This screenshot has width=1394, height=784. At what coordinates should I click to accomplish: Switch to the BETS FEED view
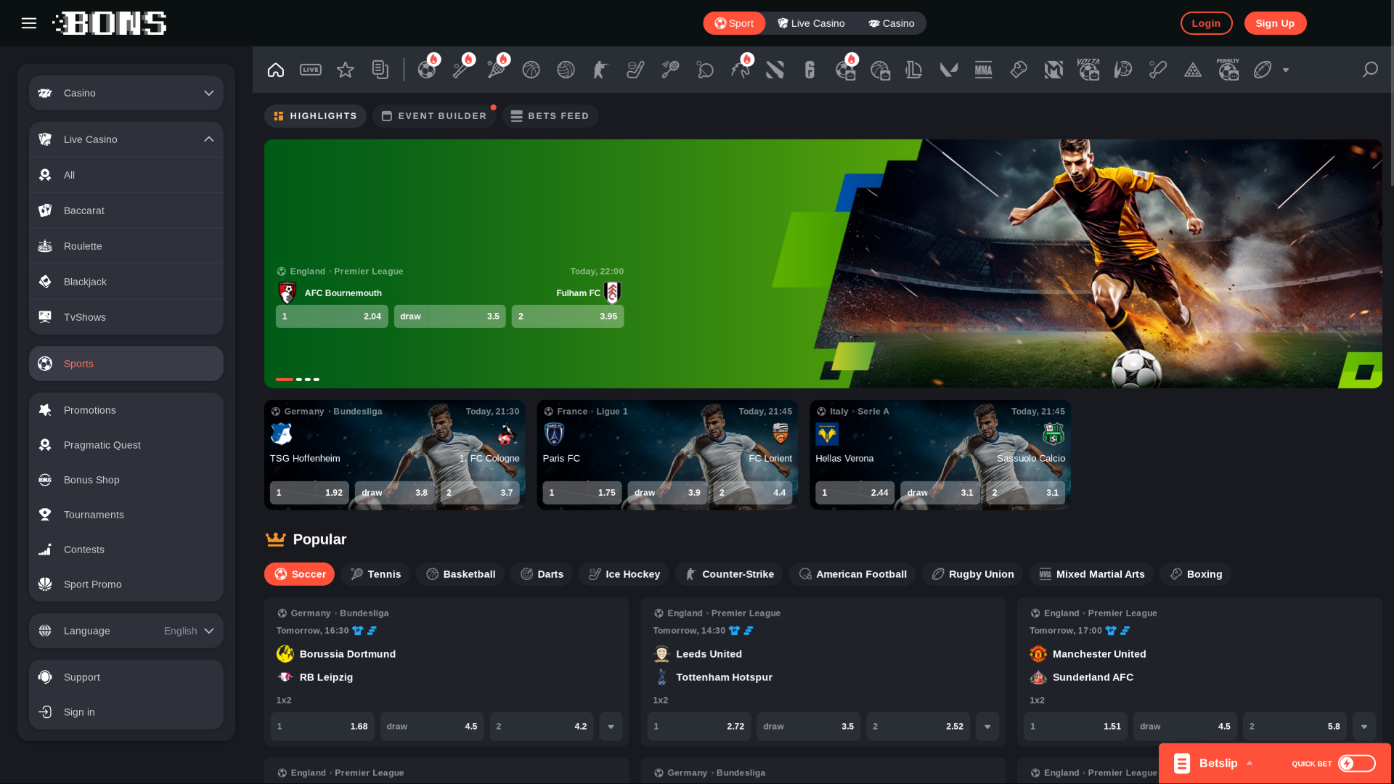click(550, 116)
